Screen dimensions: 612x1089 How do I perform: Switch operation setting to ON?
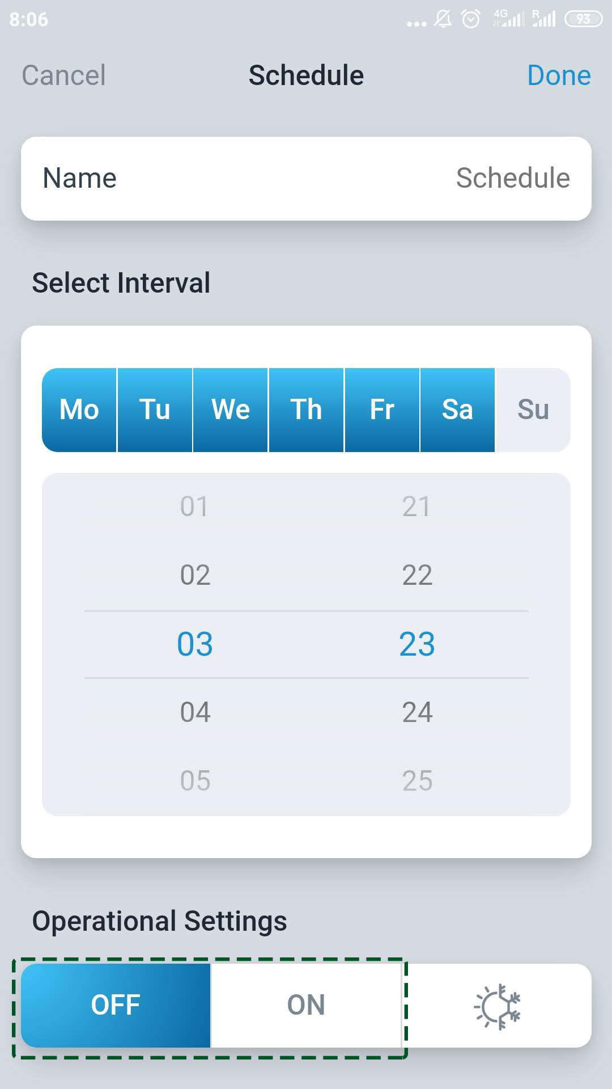tap(306, 1005)
